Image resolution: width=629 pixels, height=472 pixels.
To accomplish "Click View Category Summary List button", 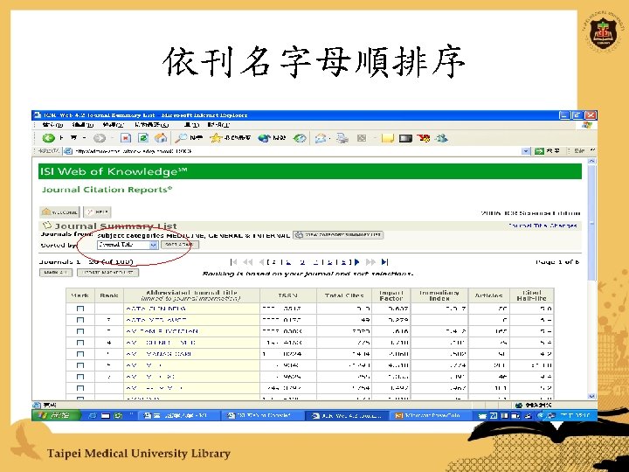I will click(338, 235).
